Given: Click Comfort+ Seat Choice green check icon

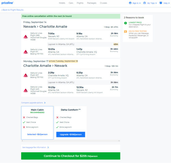Looking at the screenshot, I should pyautogui.click(x=58, y=122).
